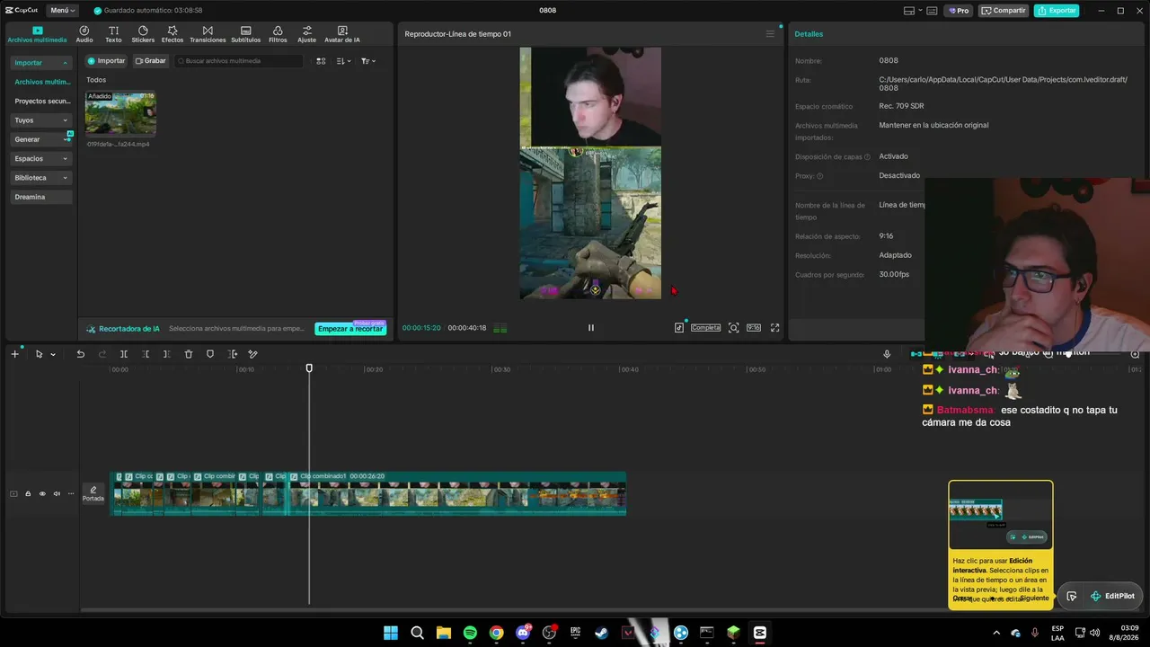Add a marker with the shield icon

(210, 354)
